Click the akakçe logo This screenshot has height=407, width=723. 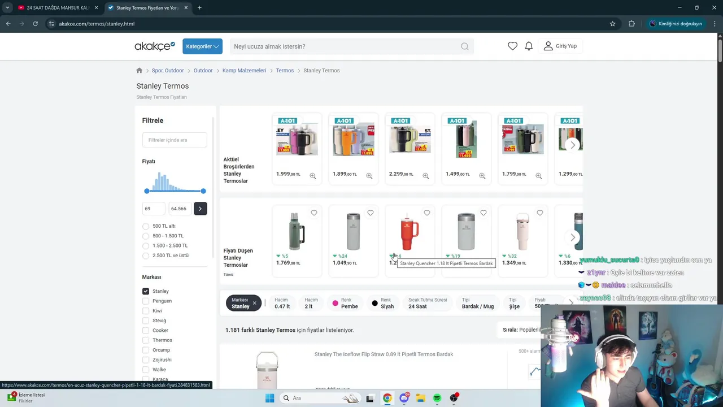coord(155,46)
